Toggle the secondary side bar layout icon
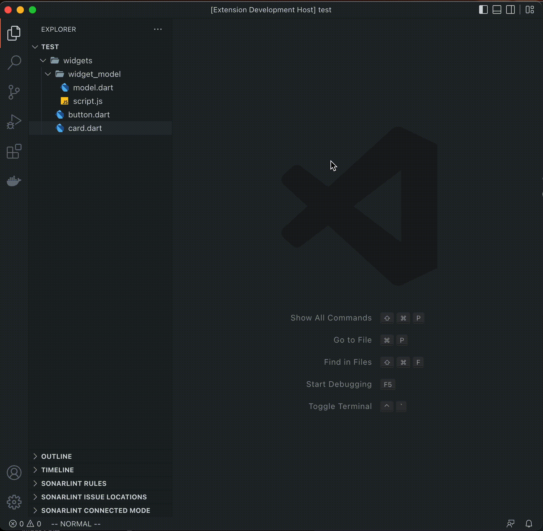This screenshot has width=543, height=531. tap(510, 10)
